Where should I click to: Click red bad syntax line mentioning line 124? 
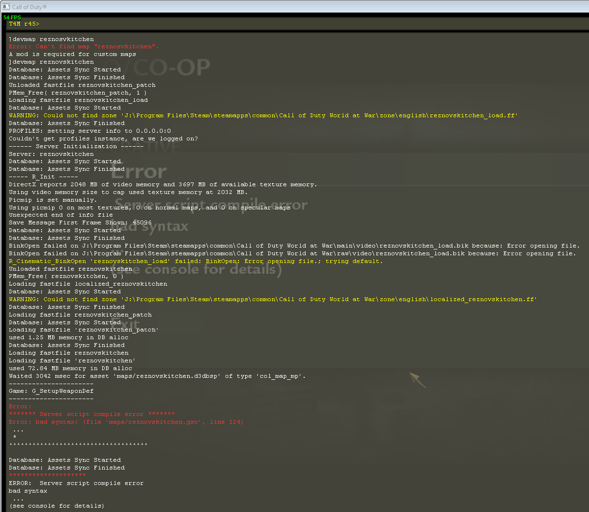pyautogui.click(x=126, y=422)
